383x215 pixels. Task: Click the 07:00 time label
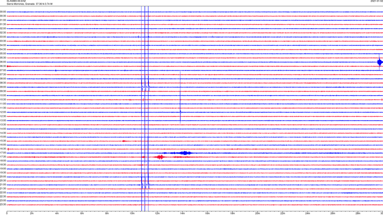(x=3, y=70)
